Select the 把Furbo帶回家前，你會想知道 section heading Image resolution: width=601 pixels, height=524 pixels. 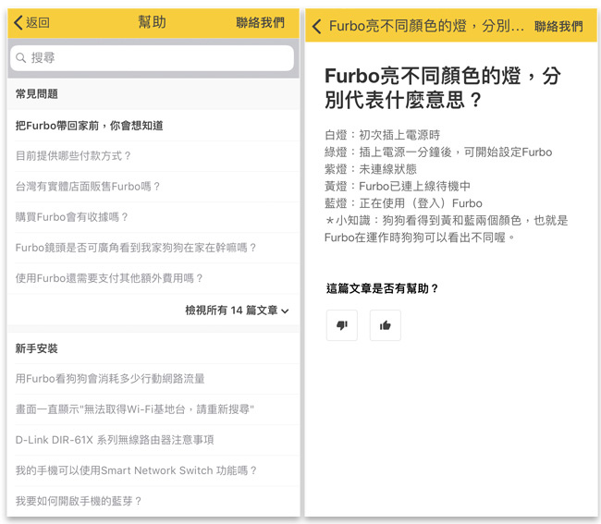[x=90, y=126]
